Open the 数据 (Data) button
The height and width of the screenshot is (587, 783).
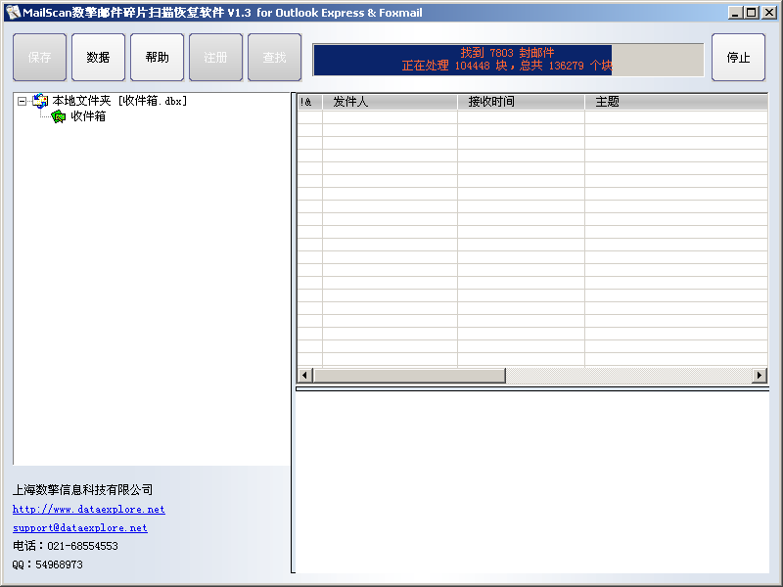pyautogui.click(x=99, y=58)
